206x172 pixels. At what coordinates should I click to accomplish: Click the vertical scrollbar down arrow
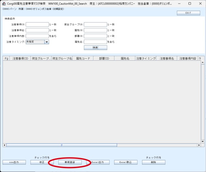(202, 141)
